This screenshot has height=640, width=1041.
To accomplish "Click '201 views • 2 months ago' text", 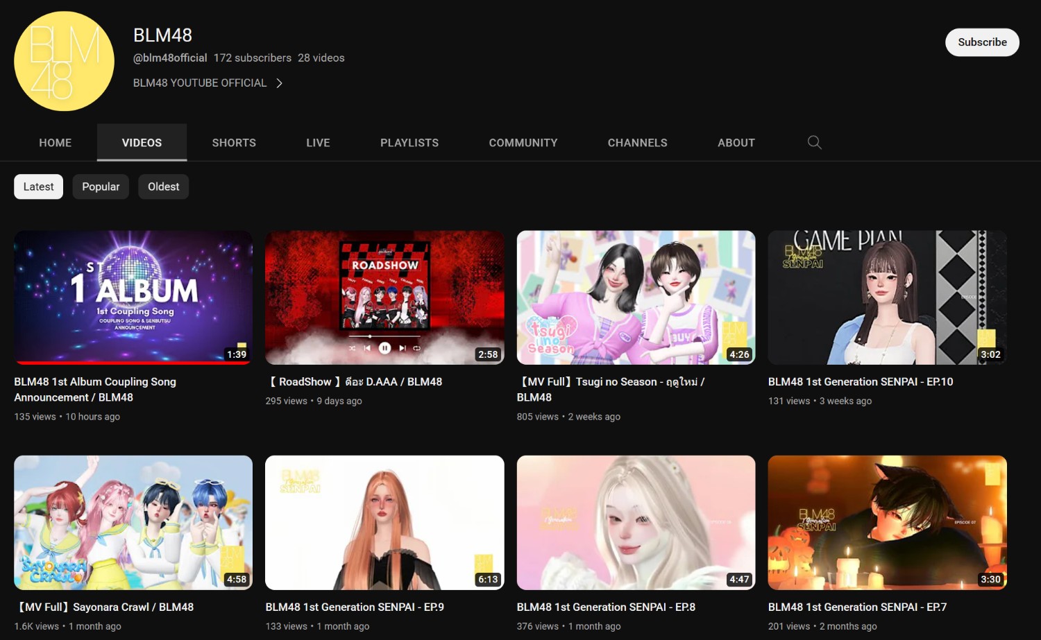I will [822, 626].
